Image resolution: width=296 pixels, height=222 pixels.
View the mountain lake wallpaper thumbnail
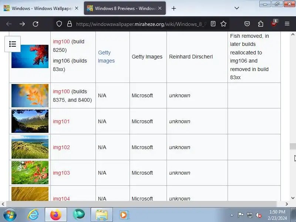tap(30, 121)
